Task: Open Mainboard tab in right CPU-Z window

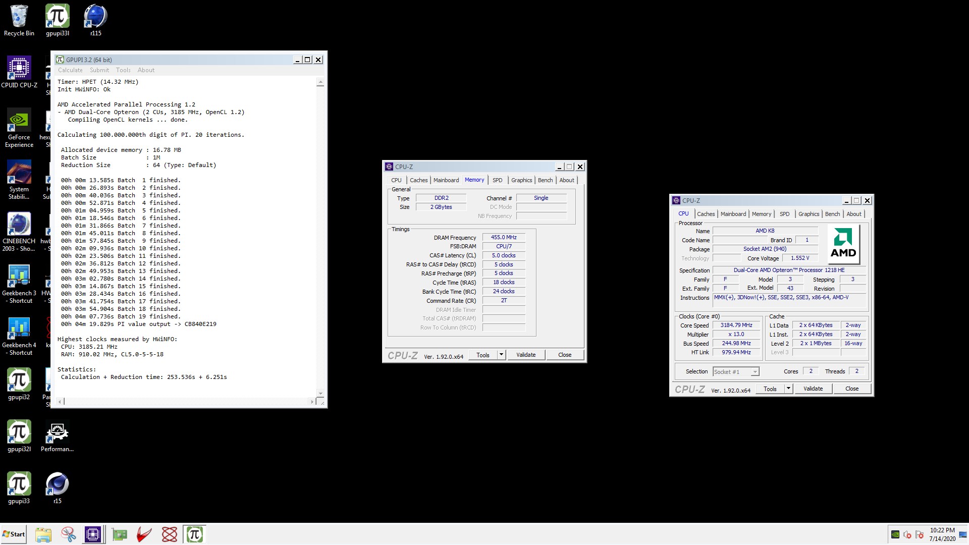Action: pos(733,214)
